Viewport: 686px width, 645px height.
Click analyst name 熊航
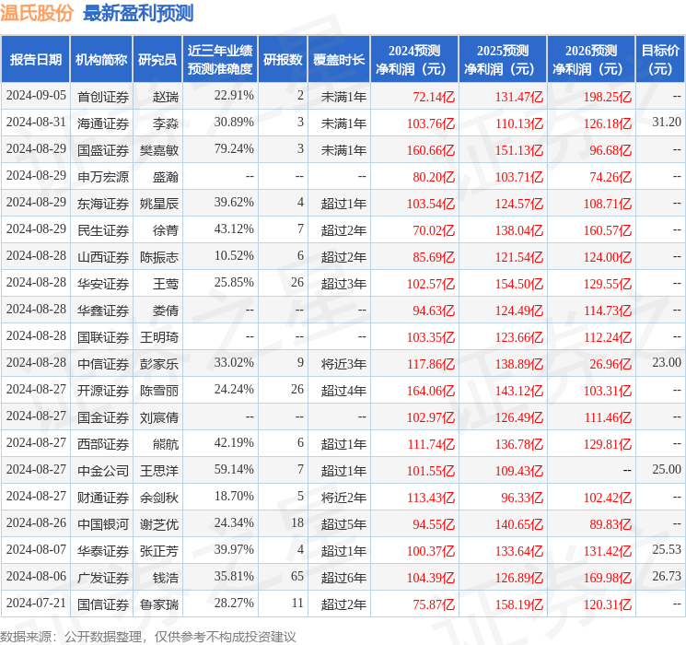coord(166,444)
